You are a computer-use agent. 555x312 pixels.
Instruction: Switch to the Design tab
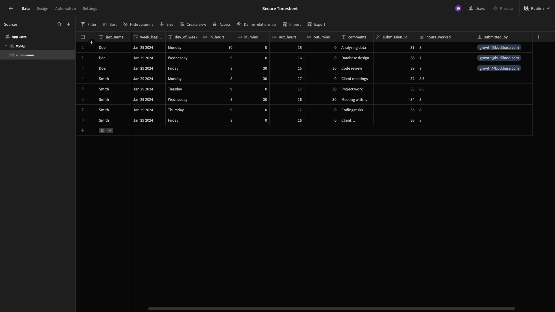(x=42, y=9)
